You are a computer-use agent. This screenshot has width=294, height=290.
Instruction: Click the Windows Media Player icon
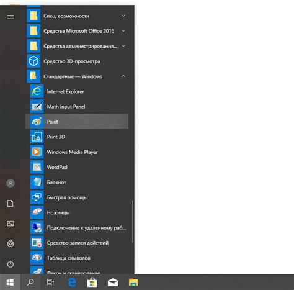37,152
